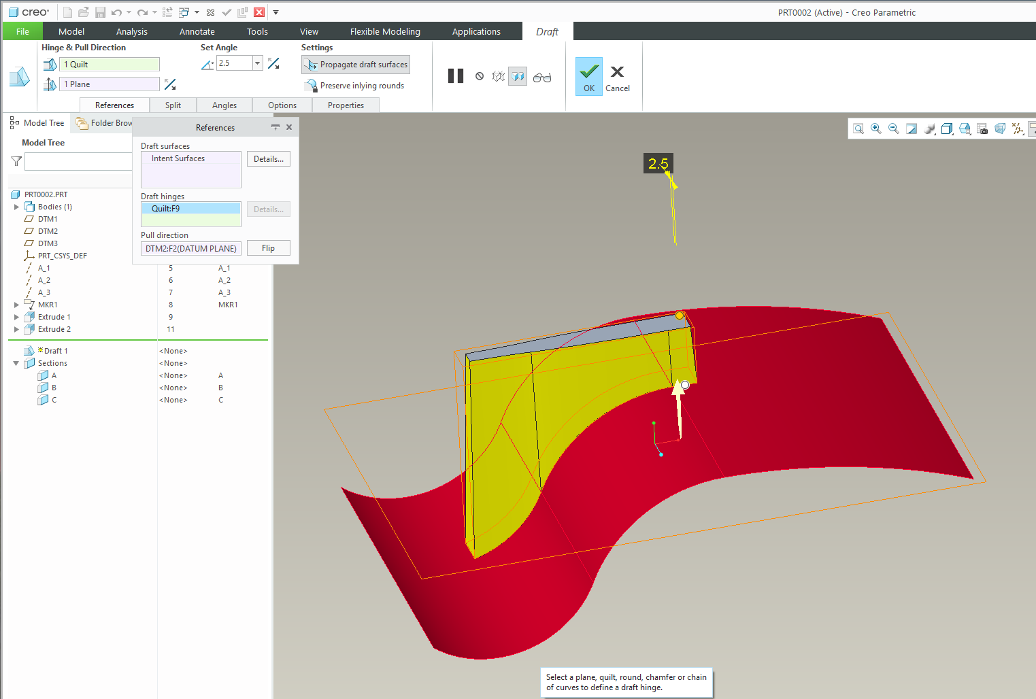Click the Undo arrow icon

point(115,12)
